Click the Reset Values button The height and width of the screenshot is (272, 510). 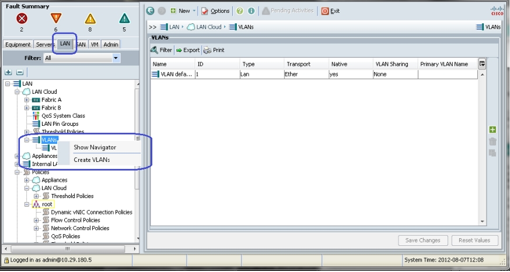pyautogui.click(x=474, y=241)
